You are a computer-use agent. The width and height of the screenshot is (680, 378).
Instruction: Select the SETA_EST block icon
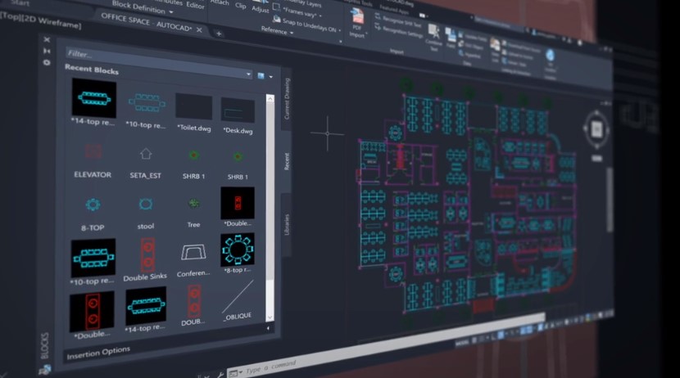pyautogui.click(x=146, y=154)
